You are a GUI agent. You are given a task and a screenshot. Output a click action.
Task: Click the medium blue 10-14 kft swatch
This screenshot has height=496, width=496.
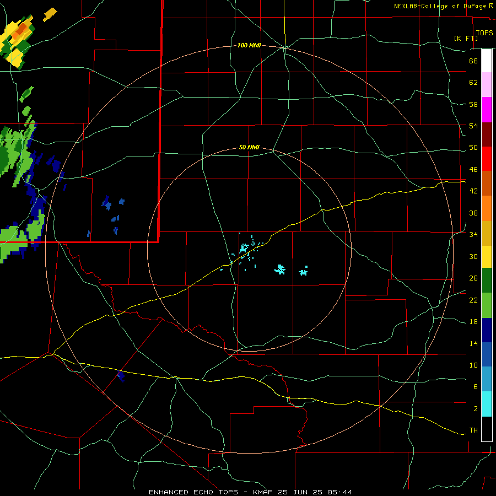487,354
